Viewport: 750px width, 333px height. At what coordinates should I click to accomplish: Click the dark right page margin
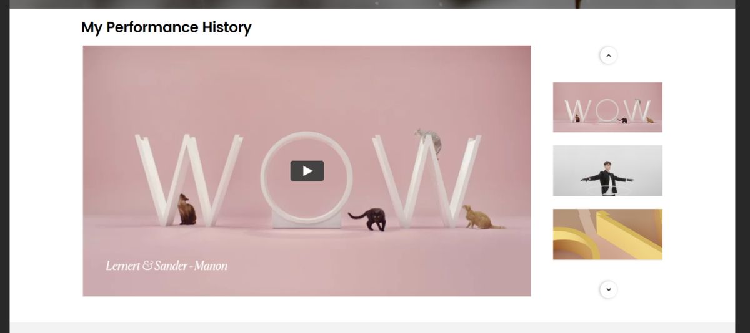tap(742, 166)
